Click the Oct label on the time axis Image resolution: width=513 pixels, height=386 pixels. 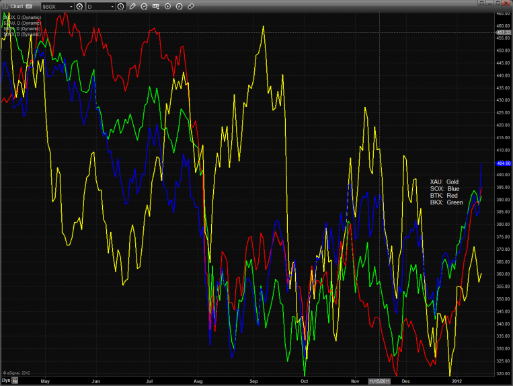point(305,381)
